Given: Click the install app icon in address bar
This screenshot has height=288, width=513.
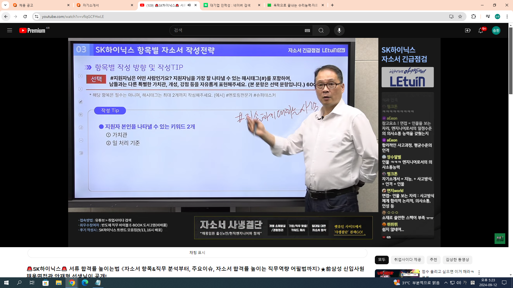Looking at the screenshot, I should point(451,17).
